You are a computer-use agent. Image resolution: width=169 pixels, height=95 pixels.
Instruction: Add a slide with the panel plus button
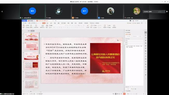[31, 91]
